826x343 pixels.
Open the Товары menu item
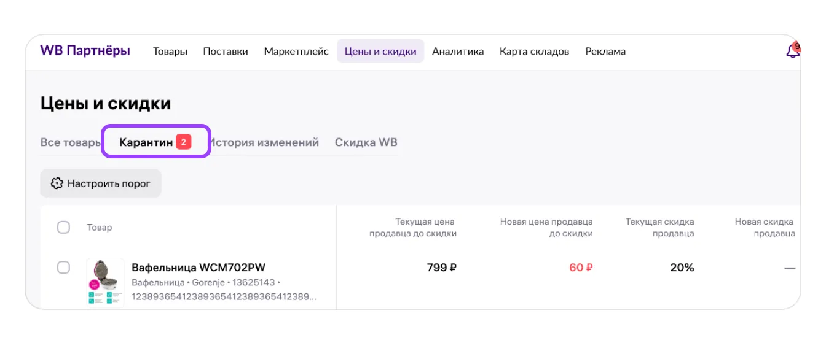point(170,52)
